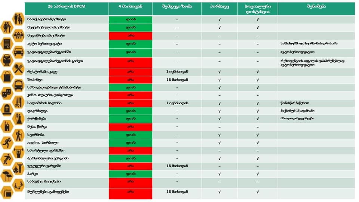The image size is (359, 202).
Task: Click the scissors and comb salon icon
Action: [18, 102]
